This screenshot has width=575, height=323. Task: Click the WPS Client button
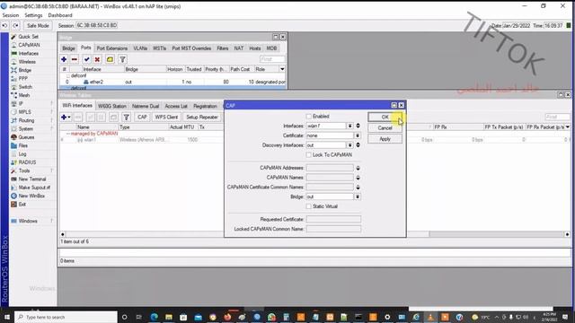166,118
